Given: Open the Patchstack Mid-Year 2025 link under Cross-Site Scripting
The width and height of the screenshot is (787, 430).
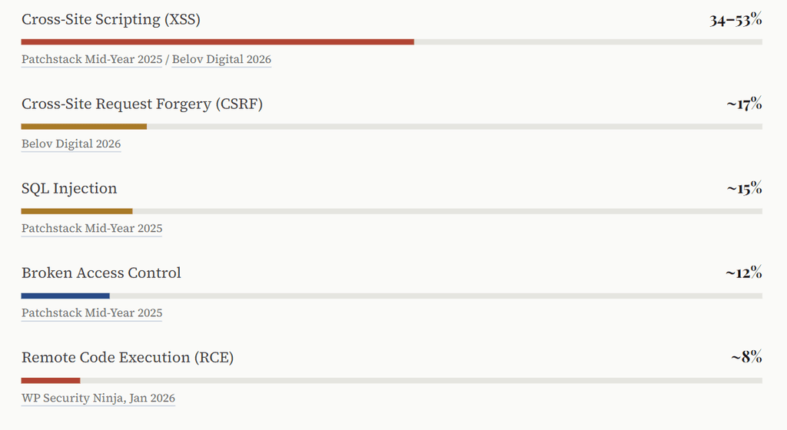Looking at the screenshot, I should pyautogui.click(x=91, y=59).
